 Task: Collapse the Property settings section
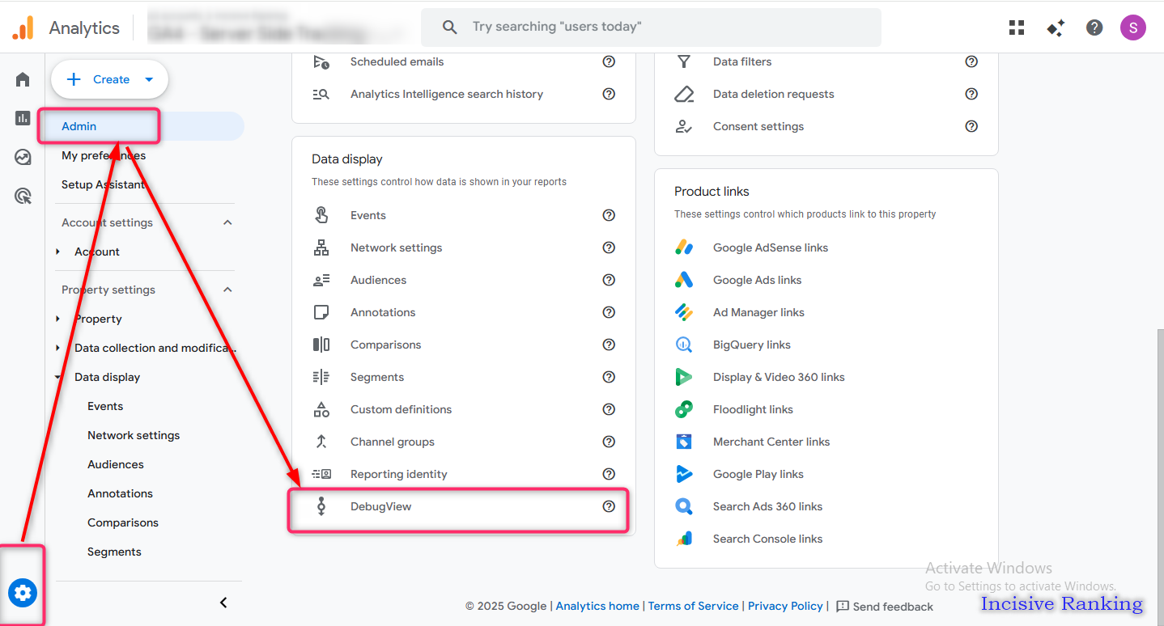pyautogui.click(x=227, y=290)
